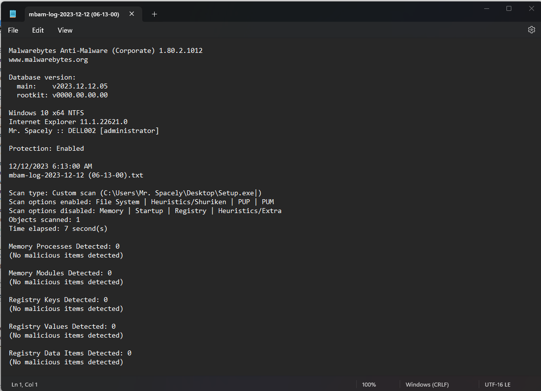Click UTF-16 LE encoding indicator

tap(498, 385)
